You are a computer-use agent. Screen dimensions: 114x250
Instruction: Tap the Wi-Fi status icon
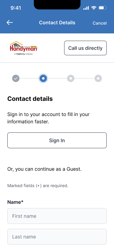(x=94, y=8)
